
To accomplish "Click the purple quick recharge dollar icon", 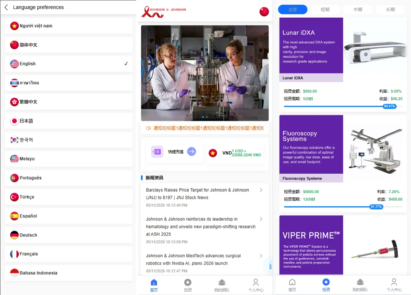I will 157,151.
